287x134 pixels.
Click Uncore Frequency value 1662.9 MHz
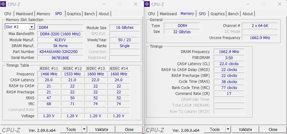point(260,38)
